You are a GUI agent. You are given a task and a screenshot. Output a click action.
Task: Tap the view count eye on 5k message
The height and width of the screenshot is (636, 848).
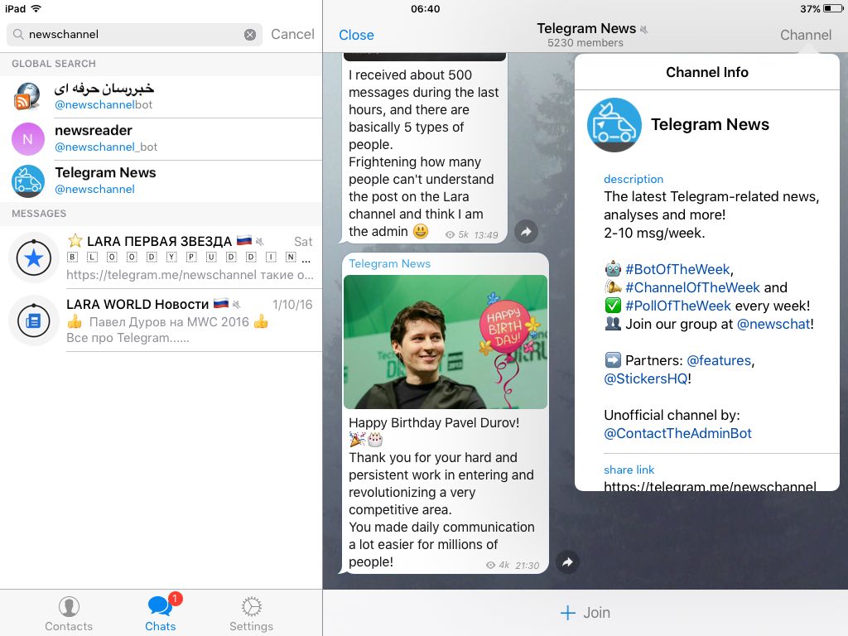point(450,234)
